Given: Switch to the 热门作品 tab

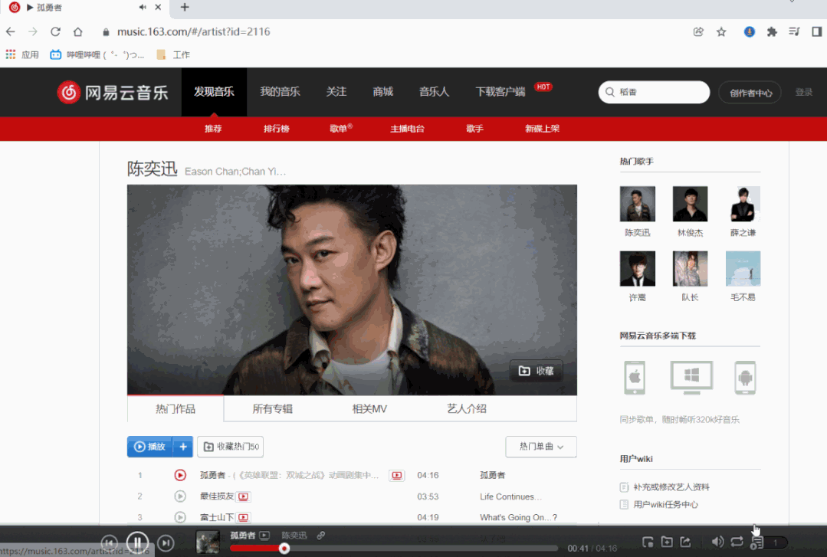Looking at the screenshot, I should tap(176, 409).
